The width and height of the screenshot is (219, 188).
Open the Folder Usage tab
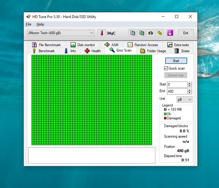(x=153, y=51)
